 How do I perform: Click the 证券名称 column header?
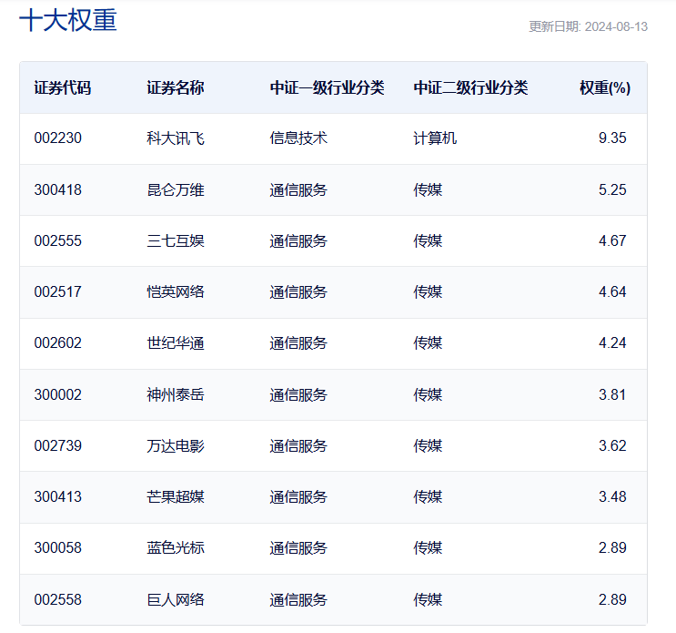point(176,87)
